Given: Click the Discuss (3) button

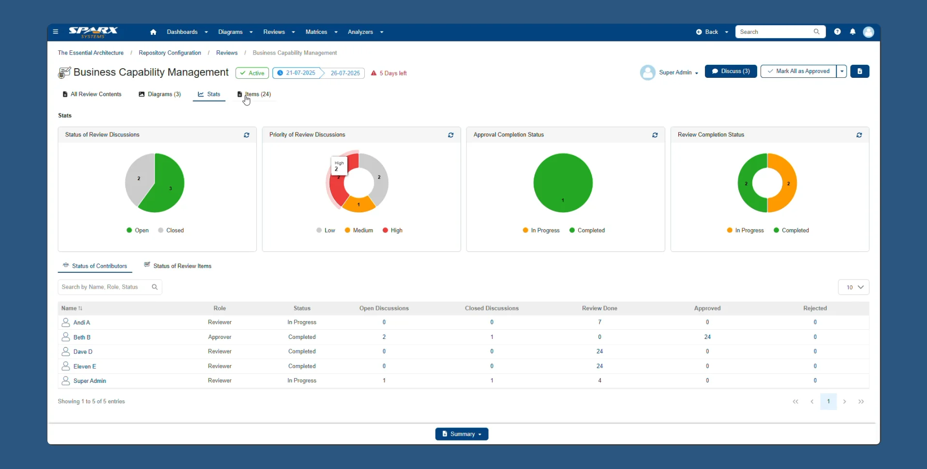Looking at the screenshot, I should click(731, 71).
